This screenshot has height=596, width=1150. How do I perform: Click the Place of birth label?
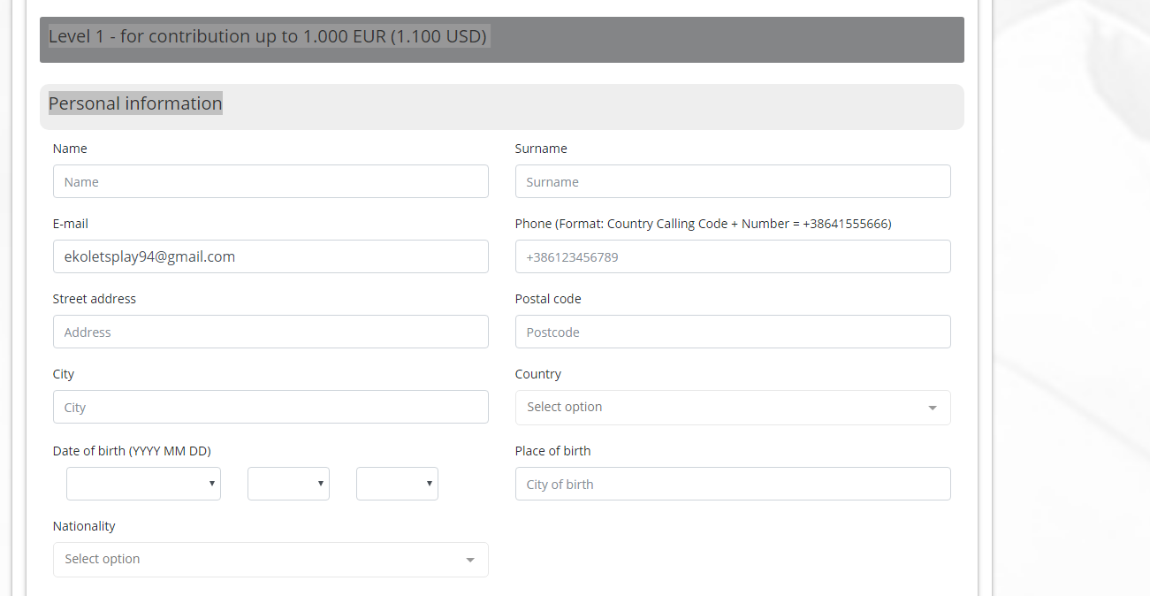[x=552, y=451]
